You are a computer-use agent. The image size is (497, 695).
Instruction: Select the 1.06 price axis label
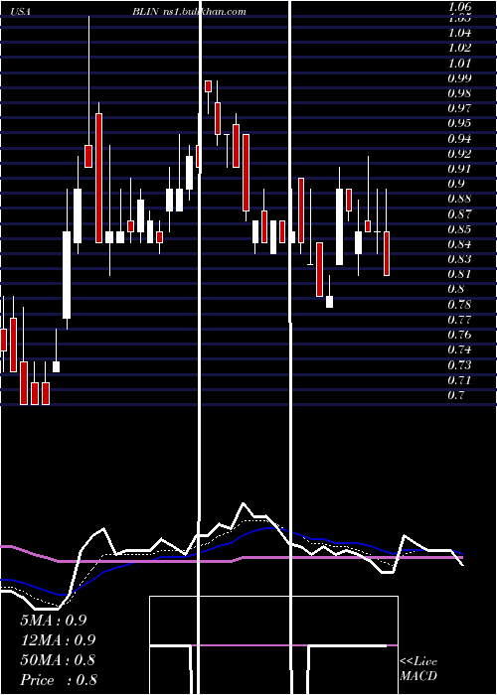click(x=459, y=7)
